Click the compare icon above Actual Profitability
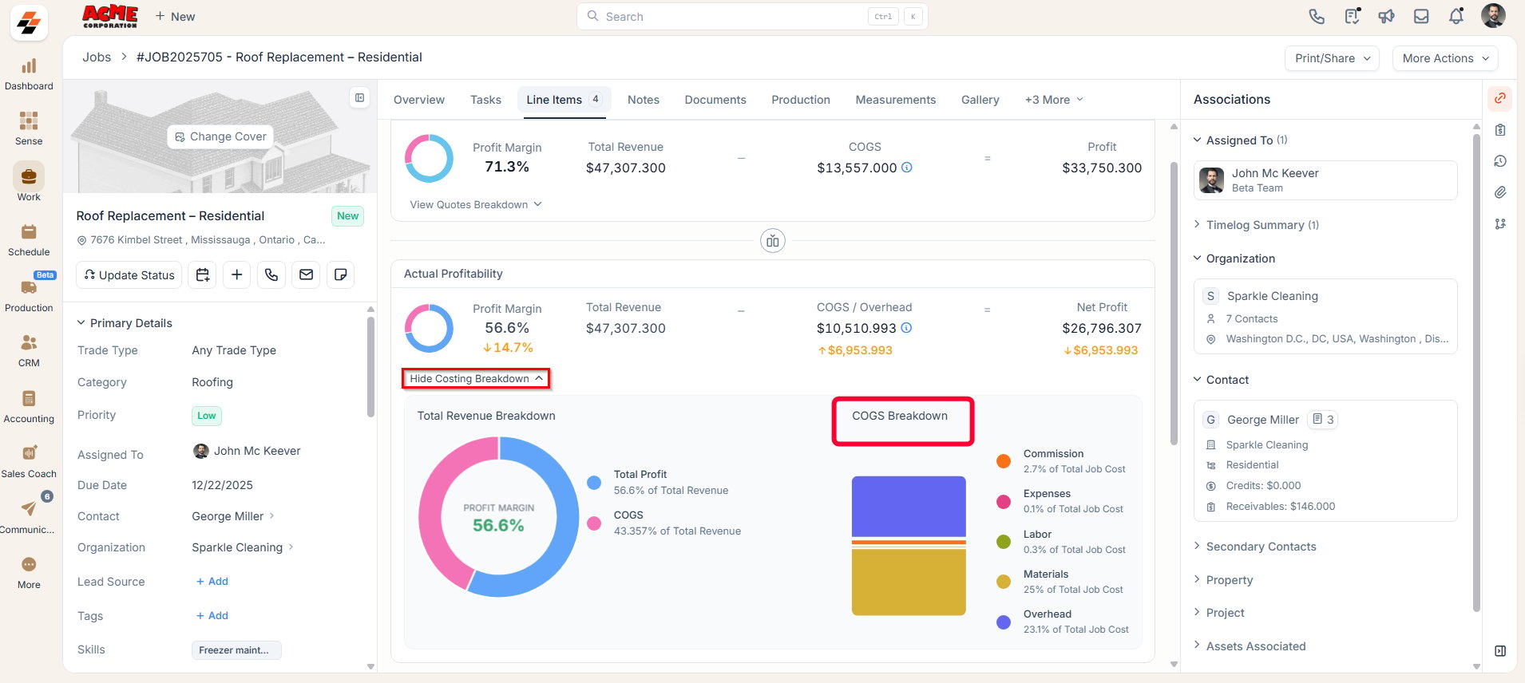 (x=772, y=241)
